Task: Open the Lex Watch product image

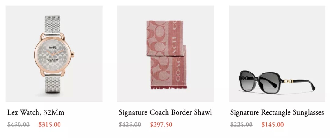Action: [x=54, y=54]
